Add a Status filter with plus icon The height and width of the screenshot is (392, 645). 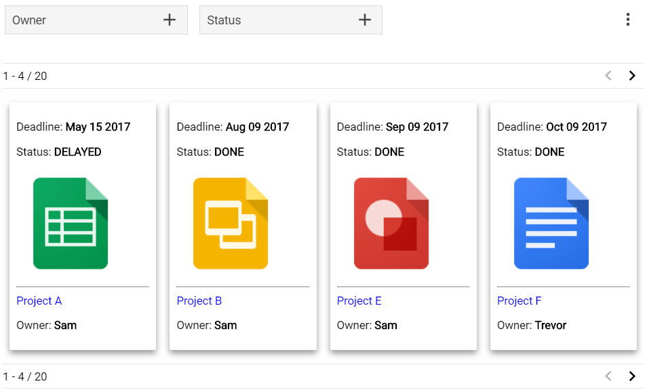point(364,20)
